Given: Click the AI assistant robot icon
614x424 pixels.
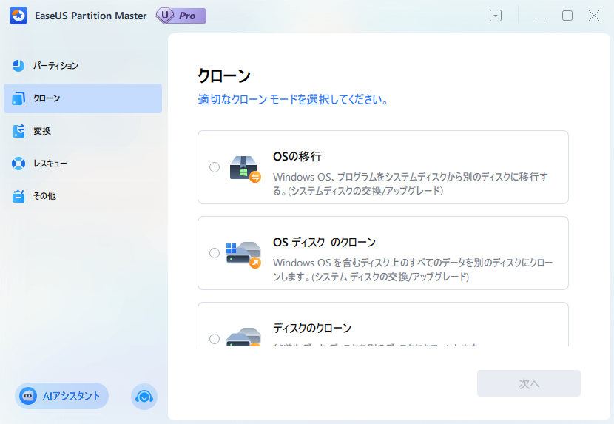Looking at the screenshot, I should tap(28, 396).
